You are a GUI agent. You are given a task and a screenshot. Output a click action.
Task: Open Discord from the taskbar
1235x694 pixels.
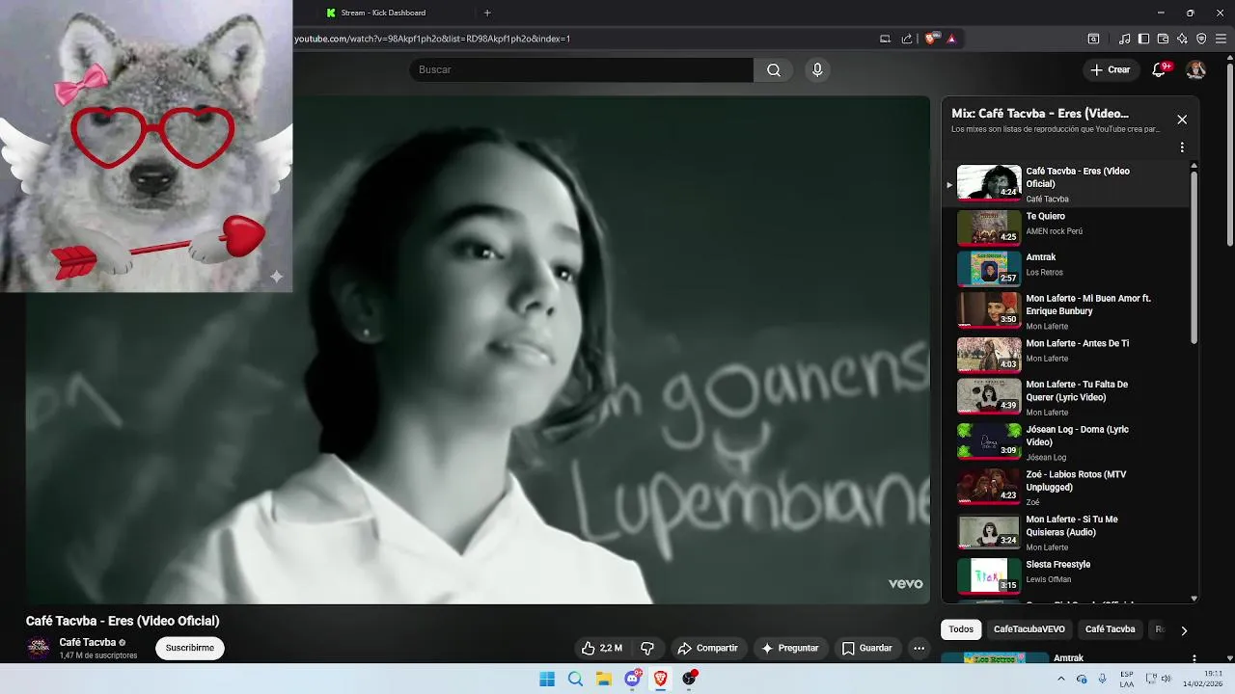point(632,679)
